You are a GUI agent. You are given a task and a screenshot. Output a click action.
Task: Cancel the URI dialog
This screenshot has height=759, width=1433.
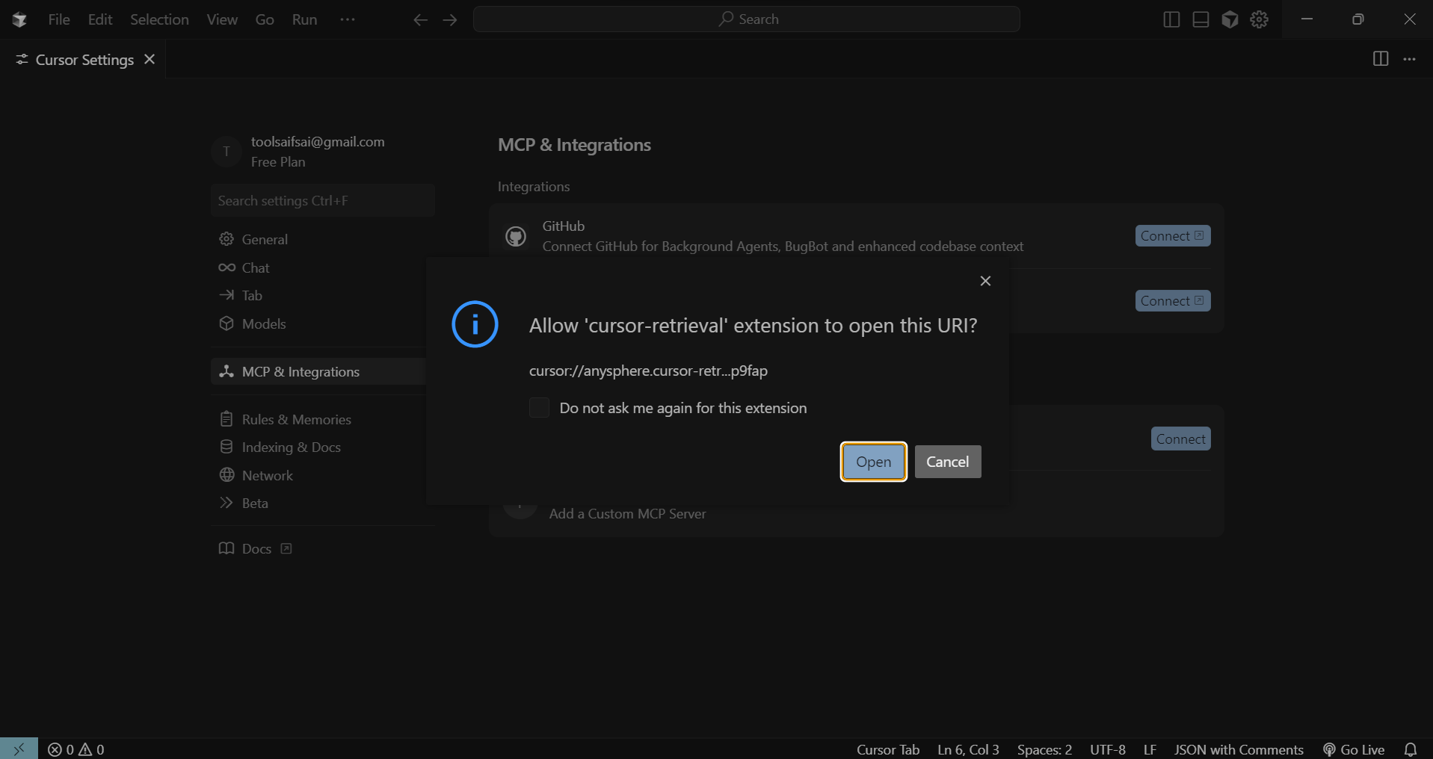pyautogui.click(x=947, y=462)
